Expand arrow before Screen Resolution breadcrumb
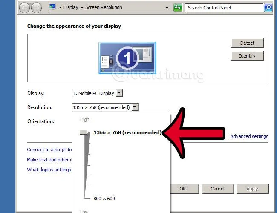The height and width of the screenshot is (213, 277). click(x=82, y=7)
